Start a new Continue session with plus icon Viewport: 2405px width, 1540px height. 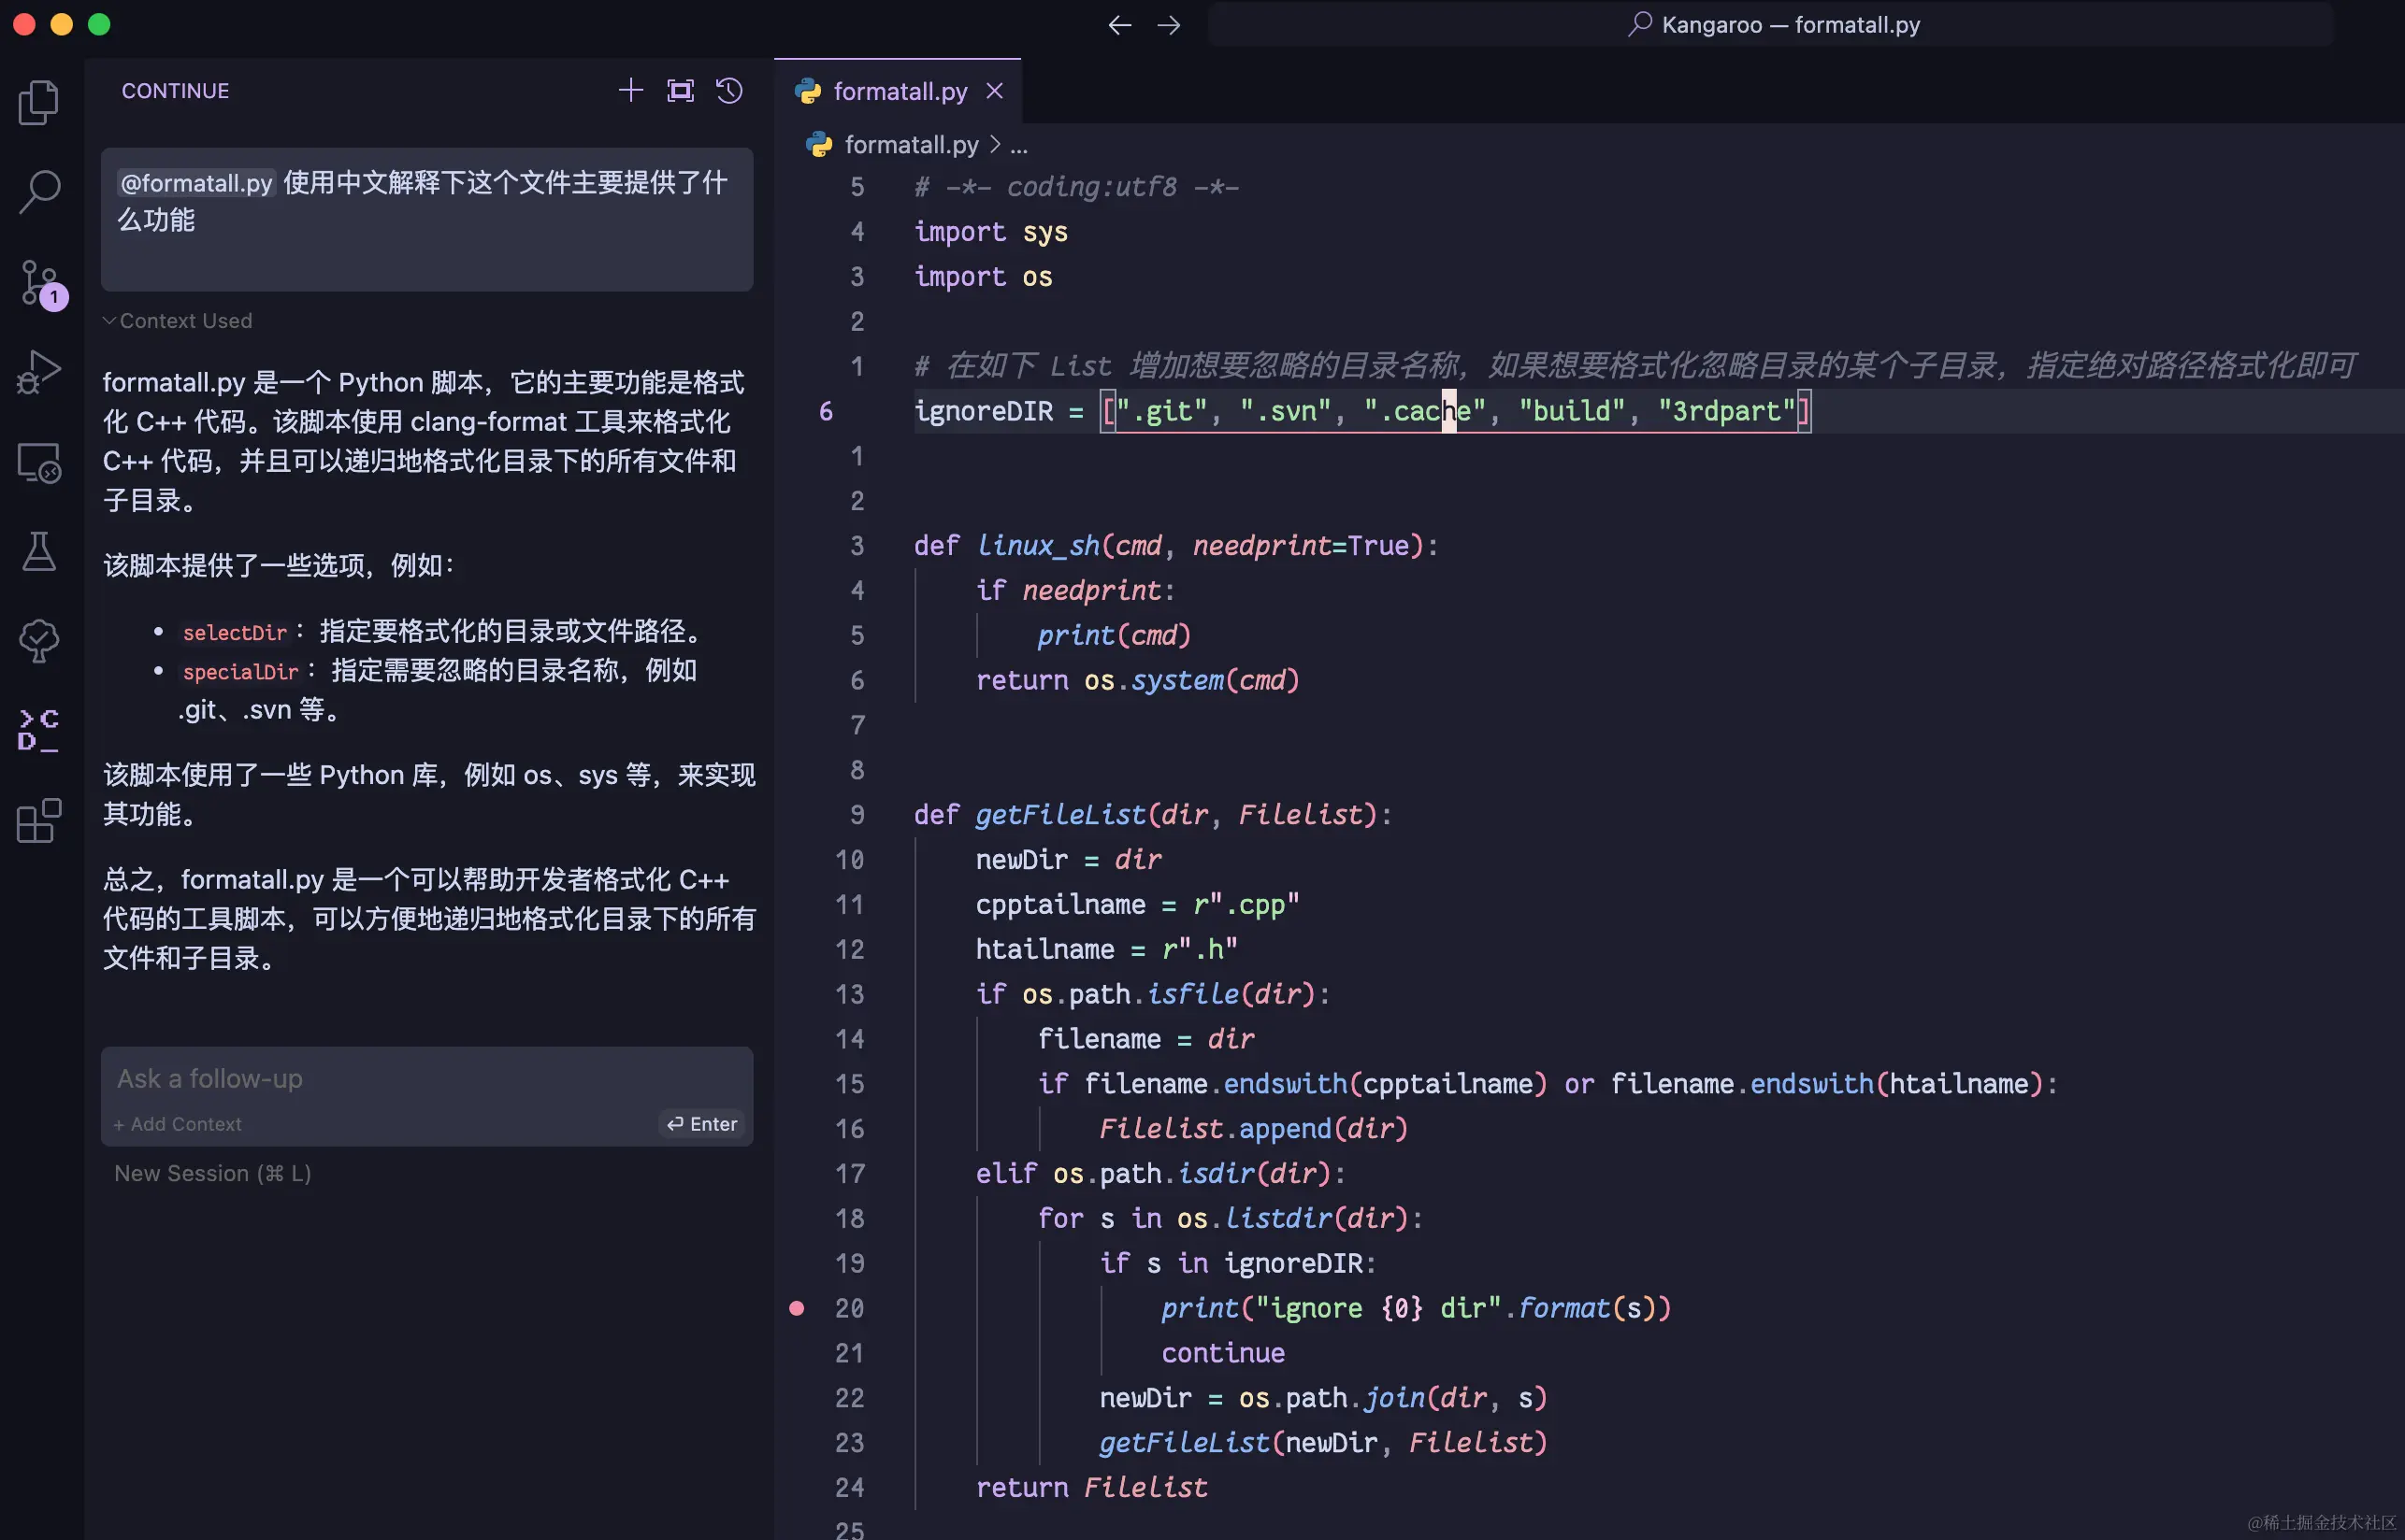click(x=630, y=90)
